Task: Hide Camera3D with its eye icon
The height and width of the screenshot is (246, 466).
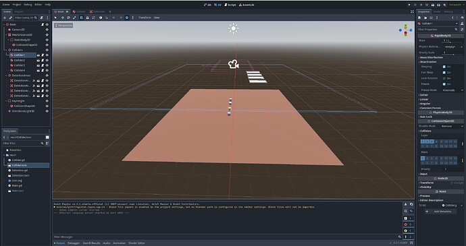Action: pyautogui.click(x=47, y=30)
